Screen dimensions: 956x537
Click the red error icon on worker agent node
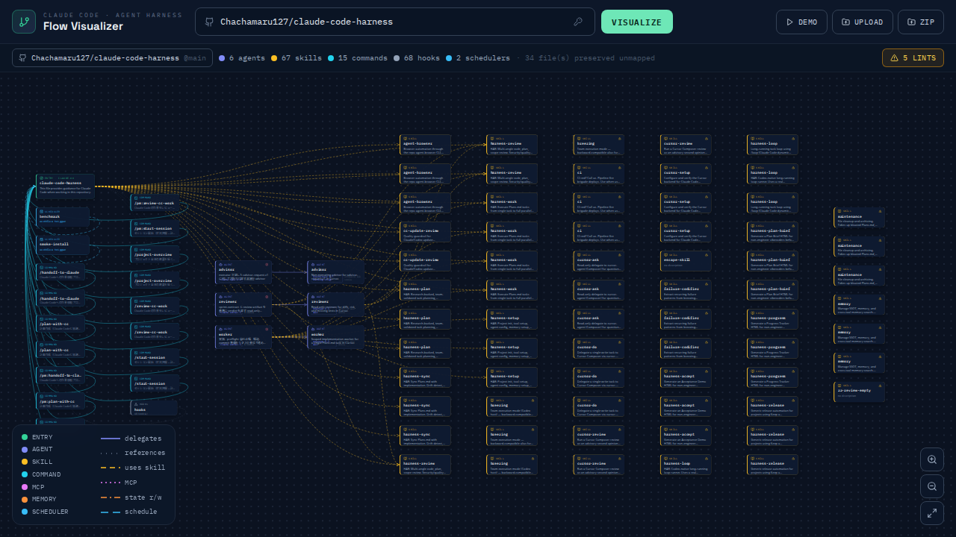pos(267,329)
